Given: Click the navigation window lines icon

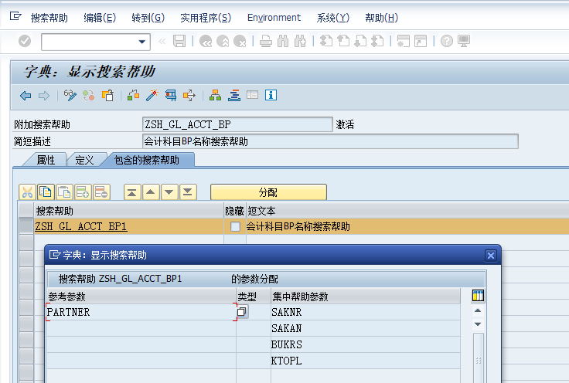Looking at the screenshot, I should pyautogui.click(x=234, y=96).
